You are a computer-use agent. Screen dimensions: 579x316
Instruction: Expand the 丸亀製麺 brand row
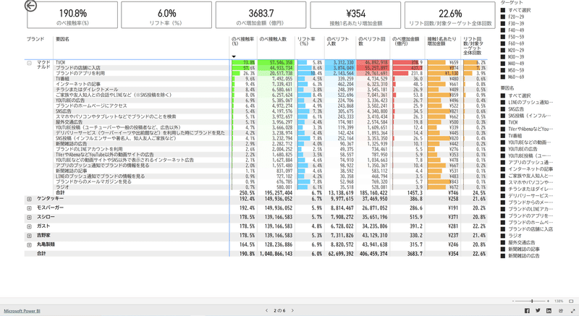click(29, 245)
